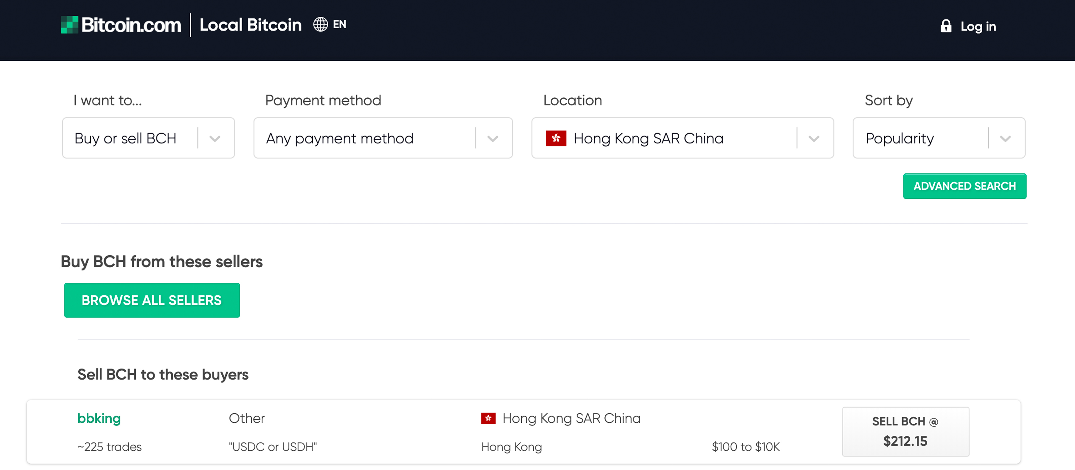Click the Sort by label
This screenshot has width=1075, height=470.
coord(889,100)
